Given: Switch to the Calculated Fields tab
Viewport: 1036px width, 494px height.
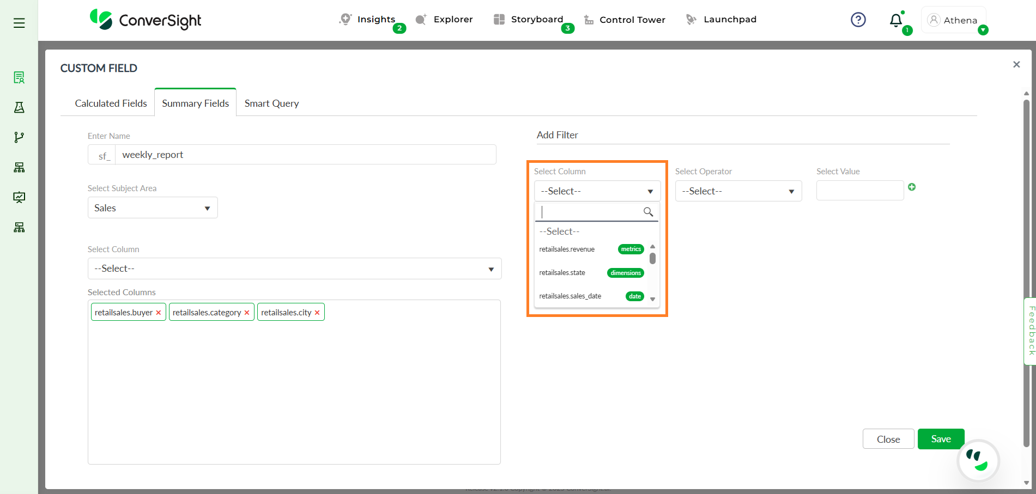Looking at the screenshot, I should point(111,103).
